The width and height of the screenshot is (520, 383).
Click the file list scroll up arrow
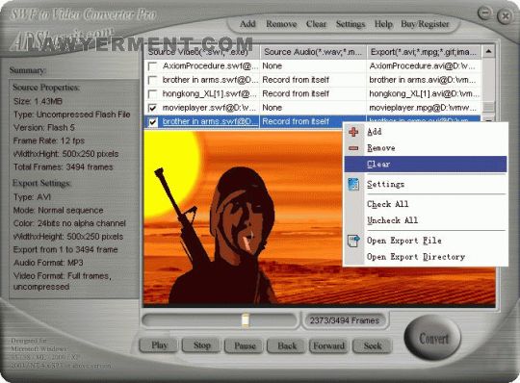click(488, 52)
